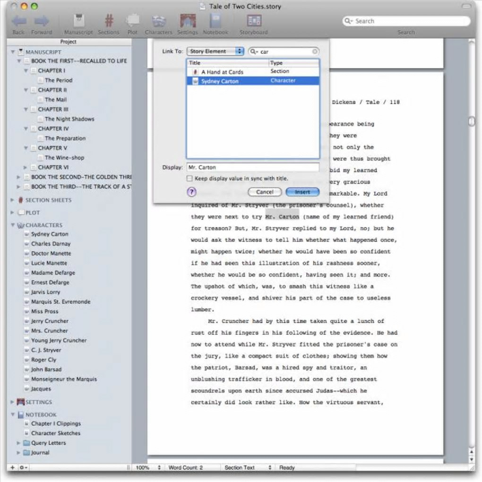Click the Sydney Carton character icon in sidebar
The image size is (482, 482).
[27, 234]
